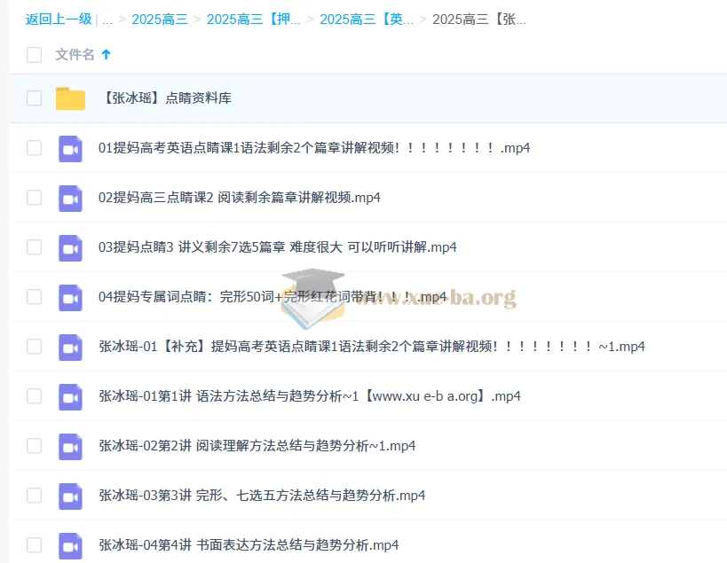Select checkbox for 张冰瑶-03第3讲 完形 file
This screenshot has height=563, width=727.
point(34,496)
